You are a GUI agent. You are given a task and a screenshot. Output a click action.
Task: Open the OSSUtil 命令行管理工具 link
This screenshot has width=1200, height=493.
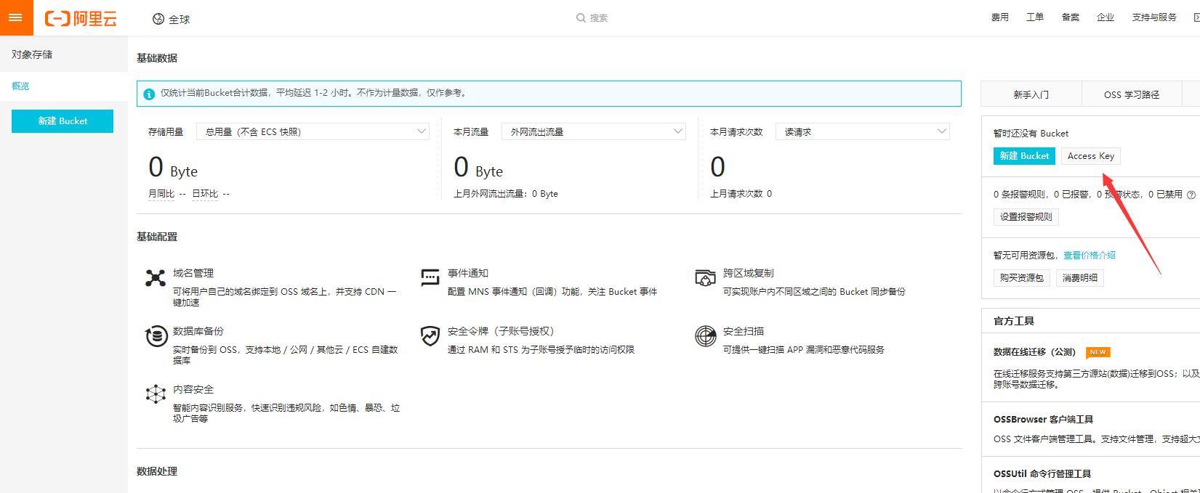(x=1042, y=474)
